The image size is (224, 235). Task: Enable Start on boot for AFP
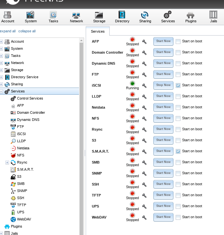point(178,41)
